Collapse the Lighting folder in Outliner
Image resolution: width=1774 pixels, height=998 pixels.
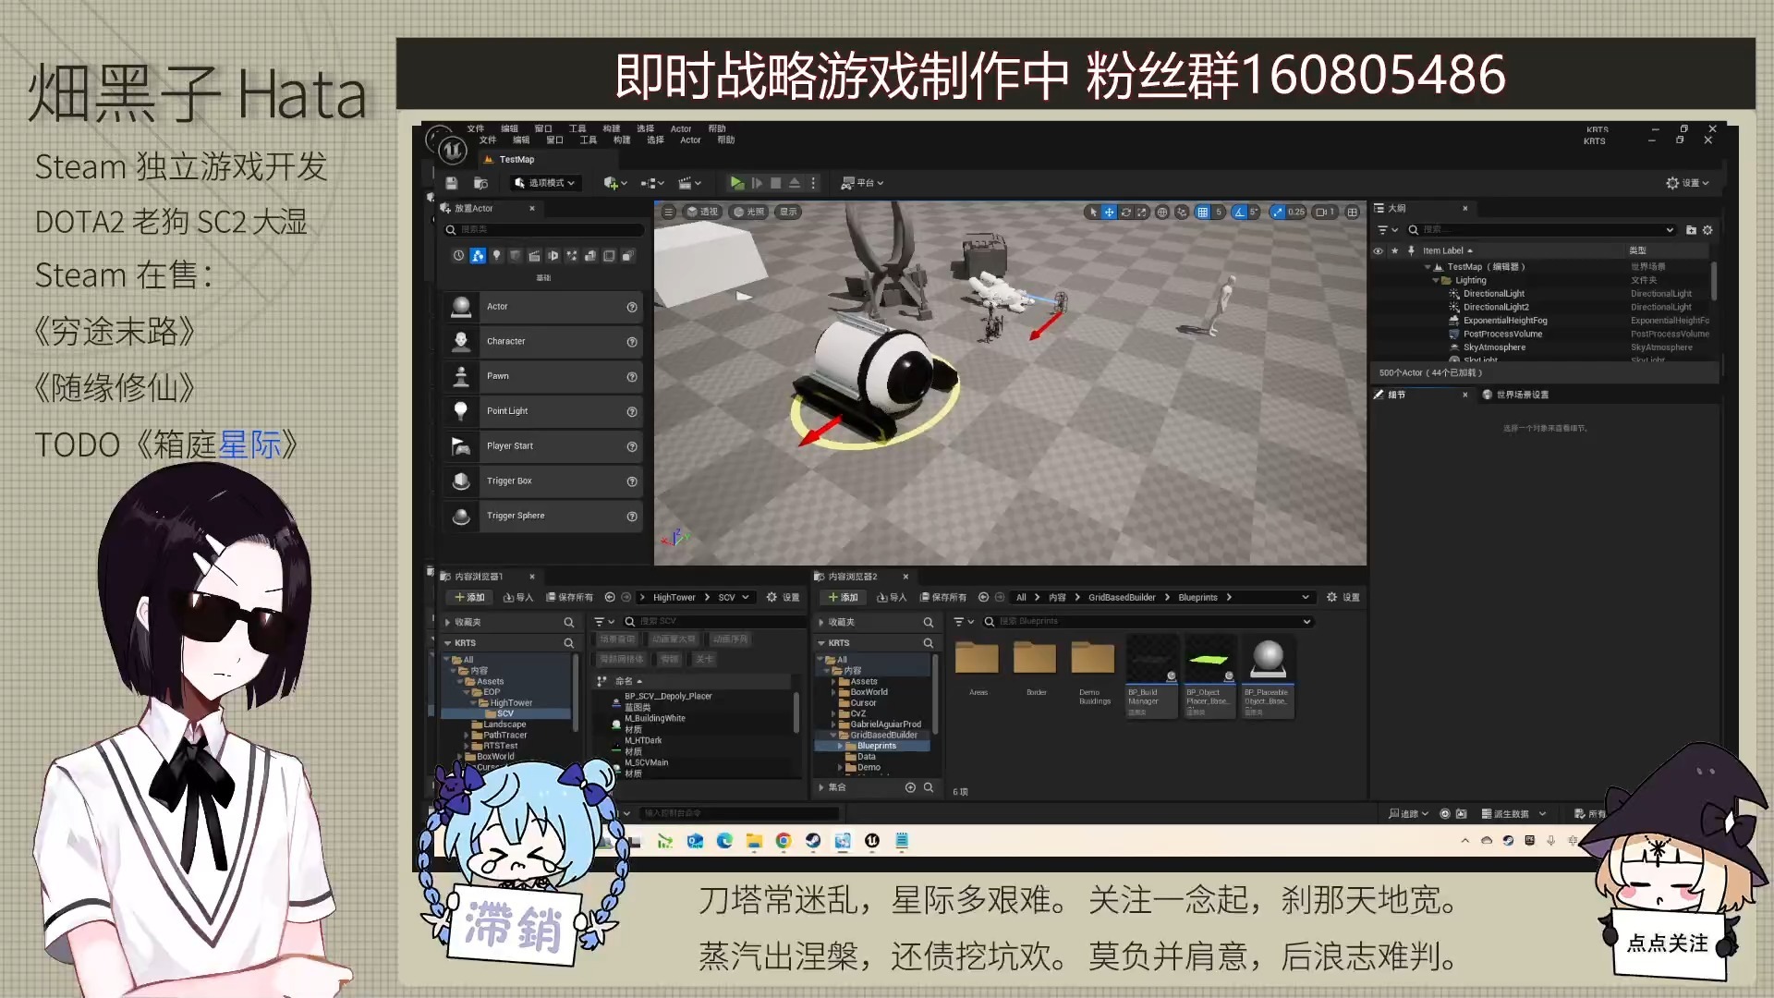tap(1436, 280)
